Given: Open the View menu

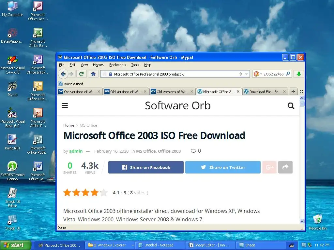Looking at the screenshot, I should tap(84, 65).
